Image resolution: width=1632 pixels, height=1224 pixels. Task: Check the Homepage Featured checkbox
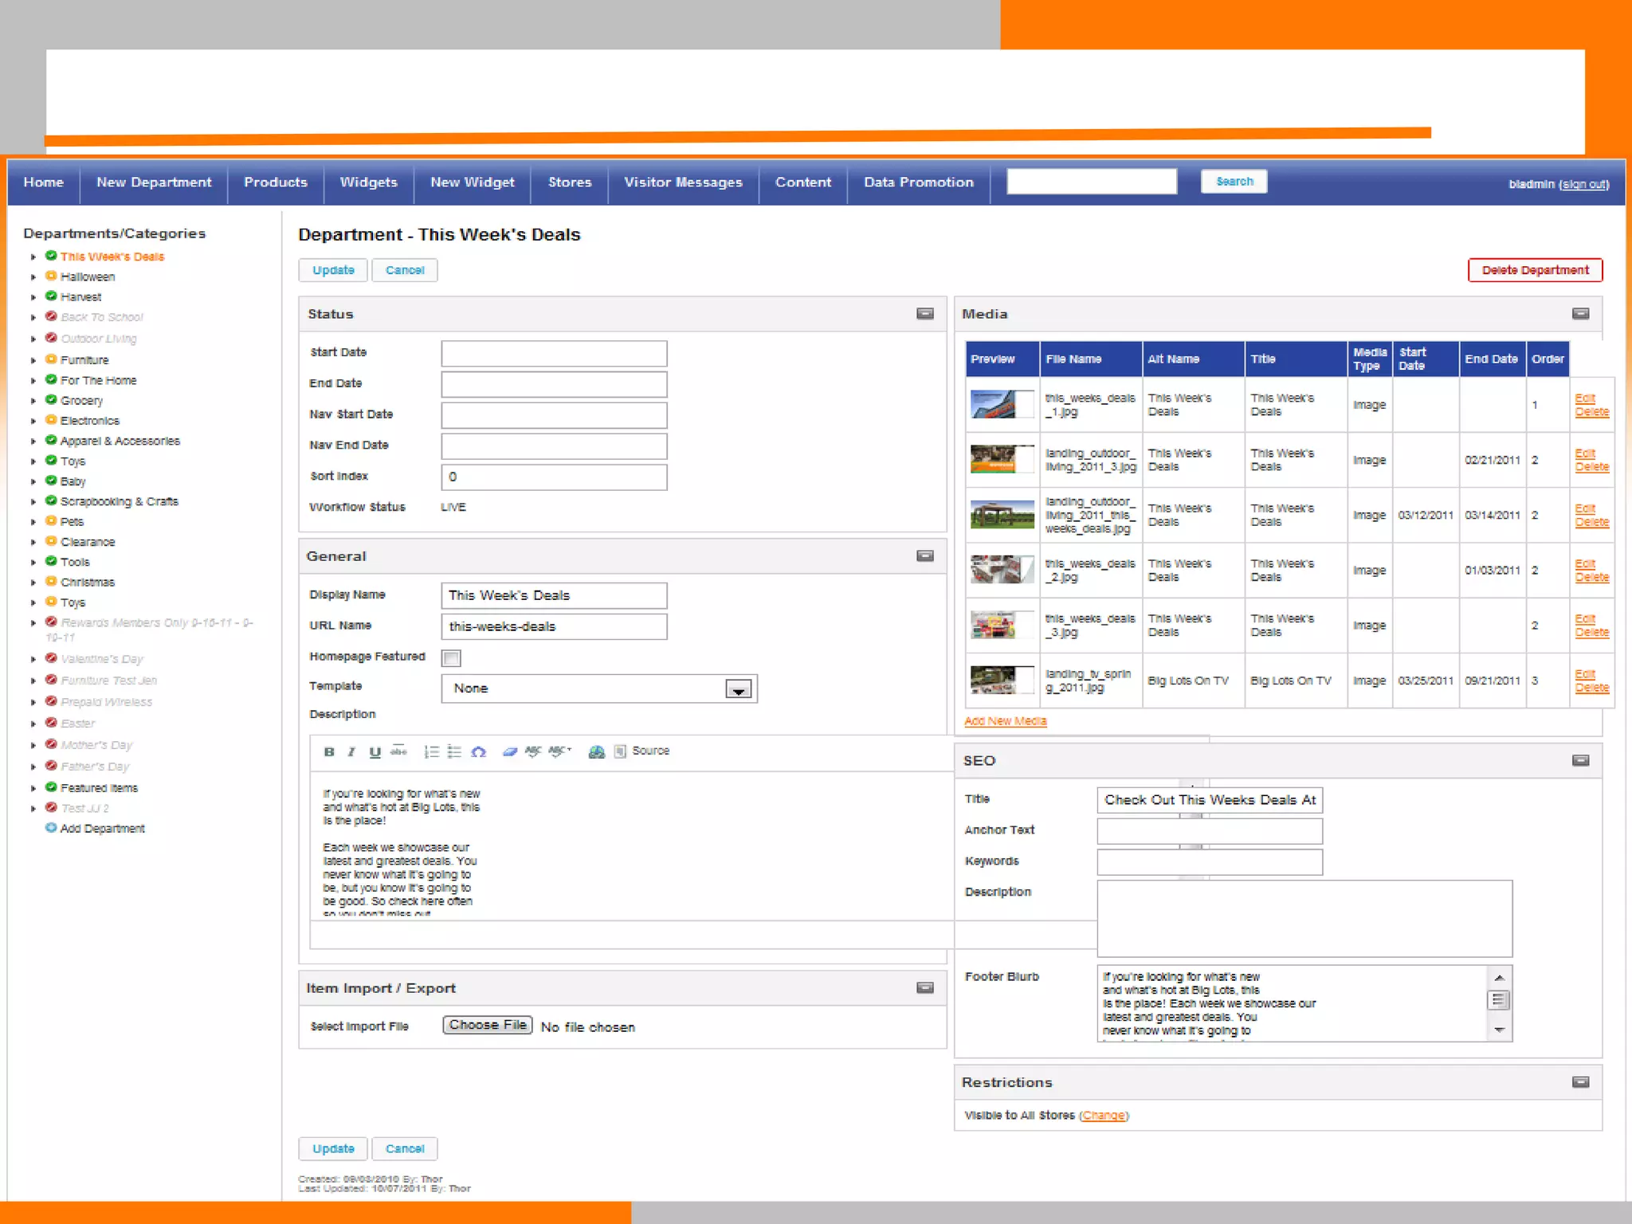tap(452, 658)
